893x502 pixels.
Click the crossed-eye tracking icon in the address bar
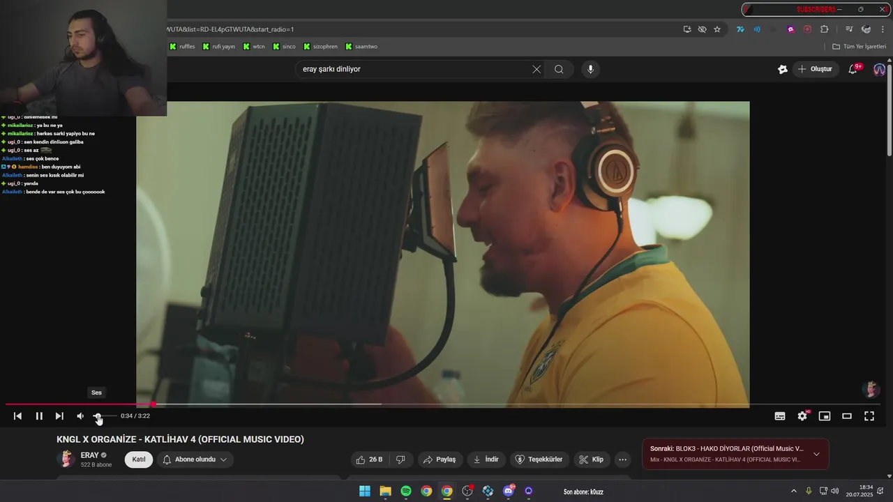(702, 29)
